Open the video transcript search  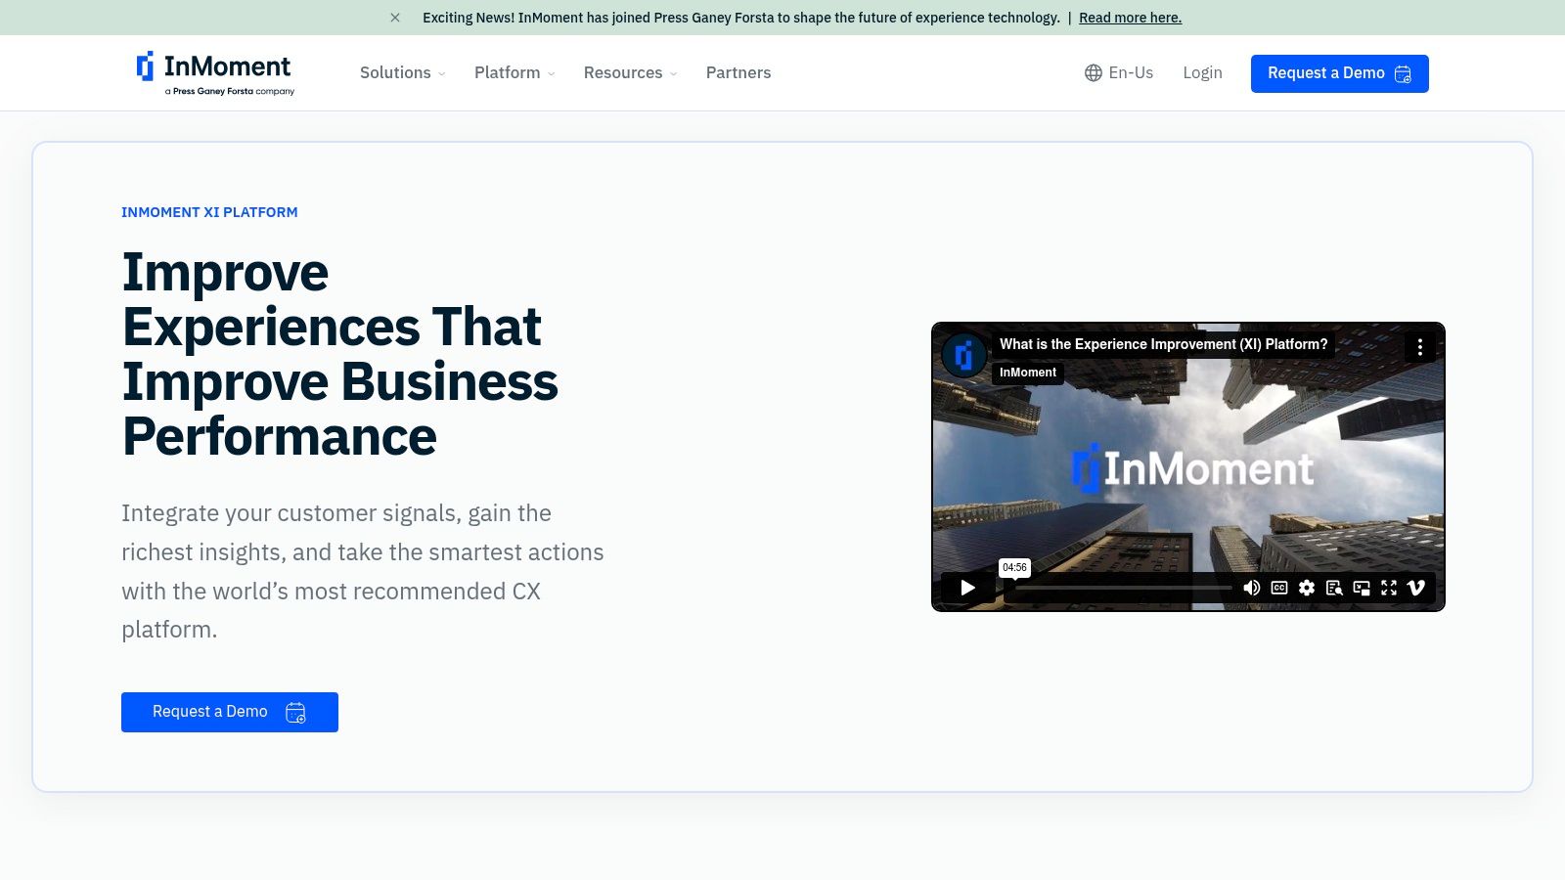click(1334, 588)
